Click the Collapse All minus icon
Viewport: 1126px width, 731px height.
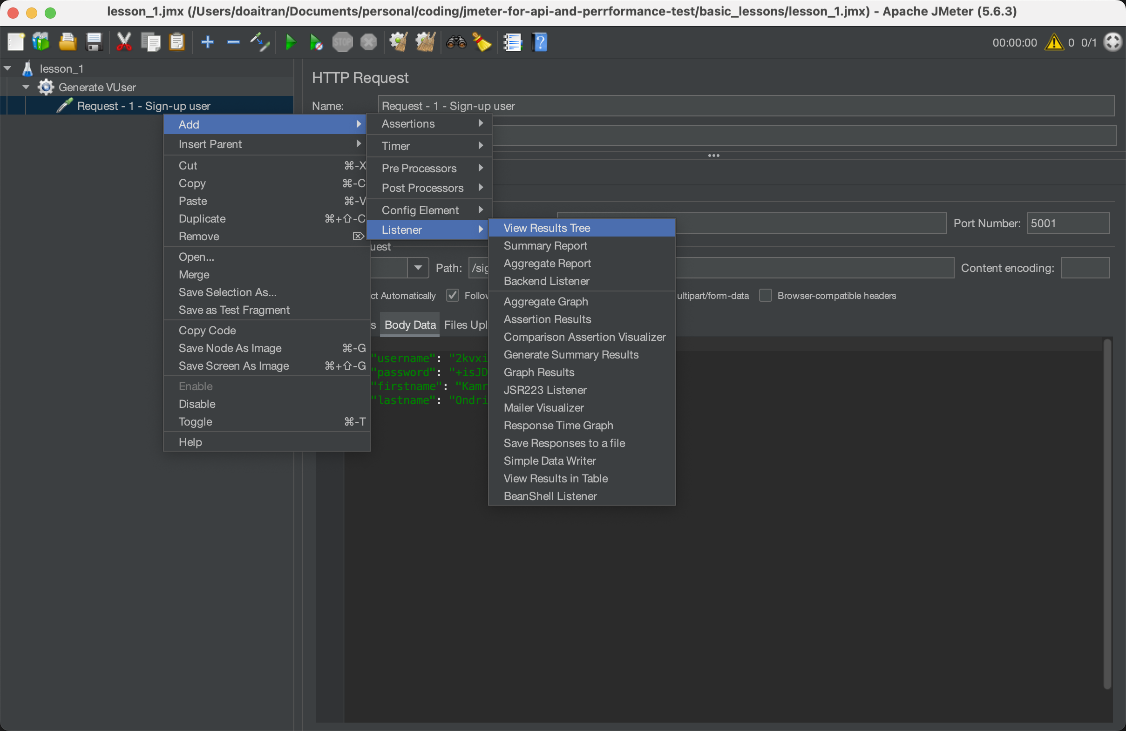[x=234, y=42]
